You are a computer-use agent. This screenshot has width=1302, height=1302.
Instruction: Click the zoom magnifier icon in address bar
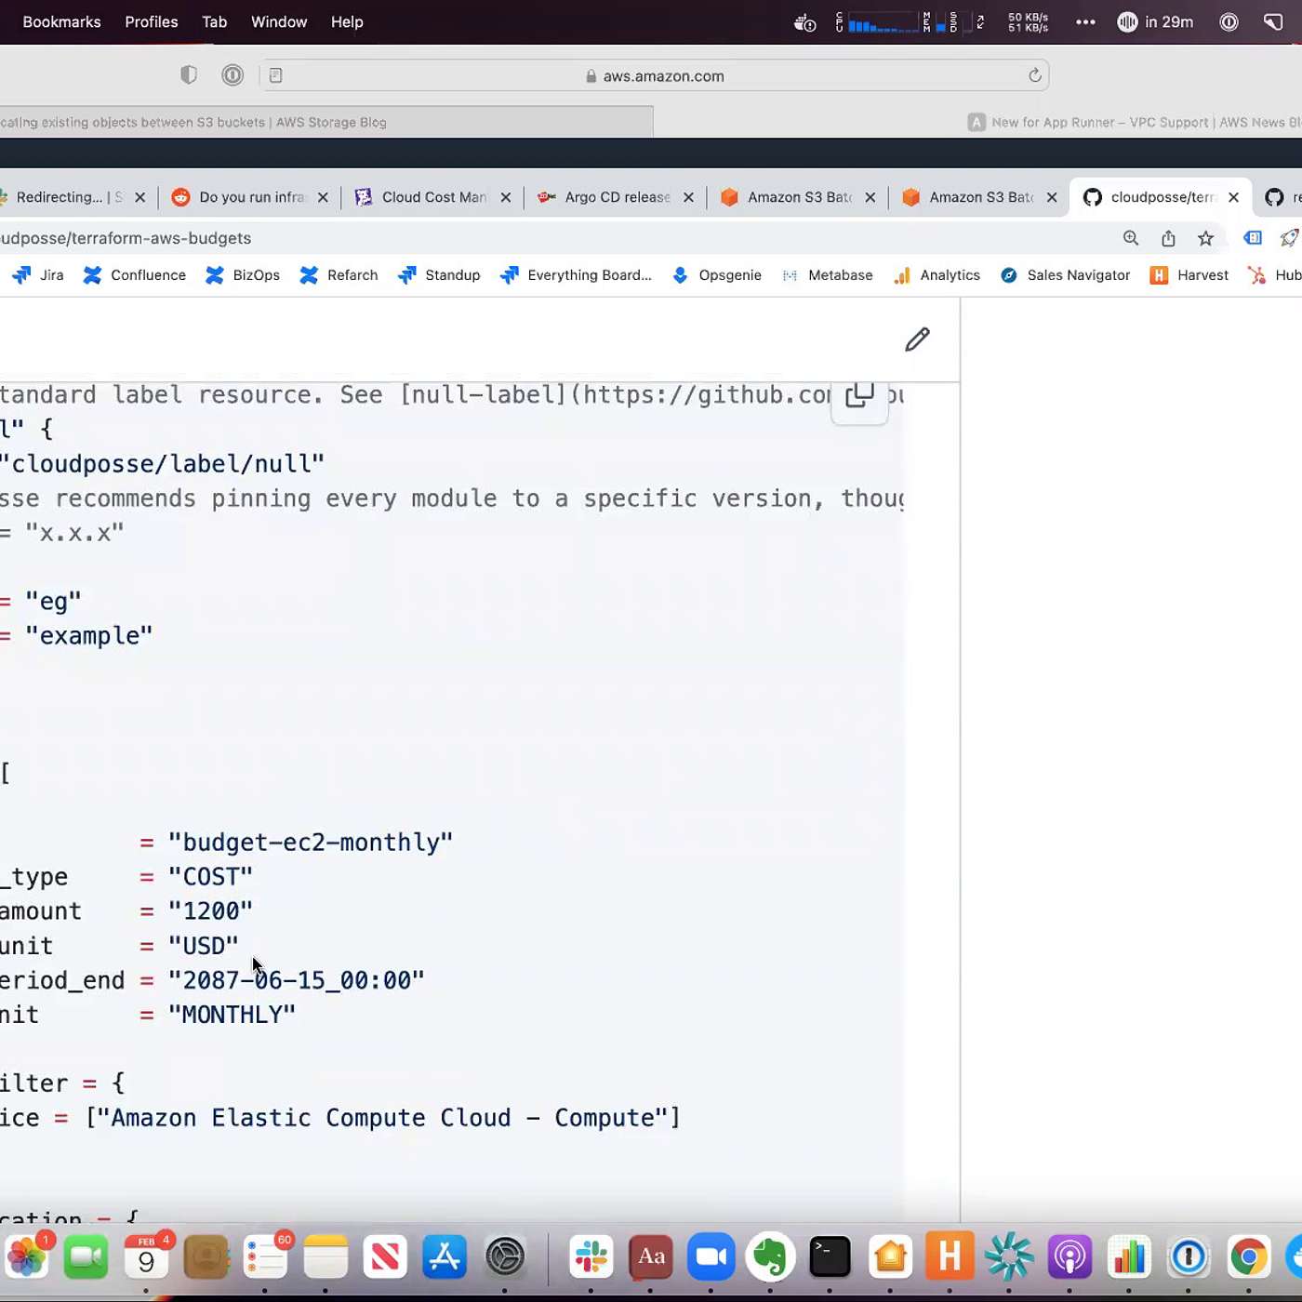click(x=1131, y=238)
